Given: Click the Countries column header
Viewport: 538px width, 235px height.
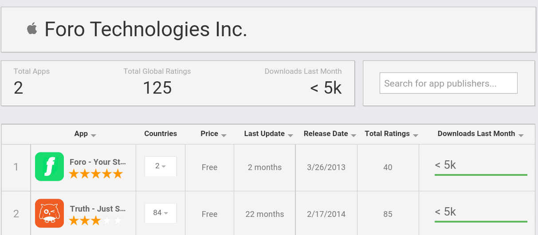Looking at the screenshot, I should click(x=161, y=134).
